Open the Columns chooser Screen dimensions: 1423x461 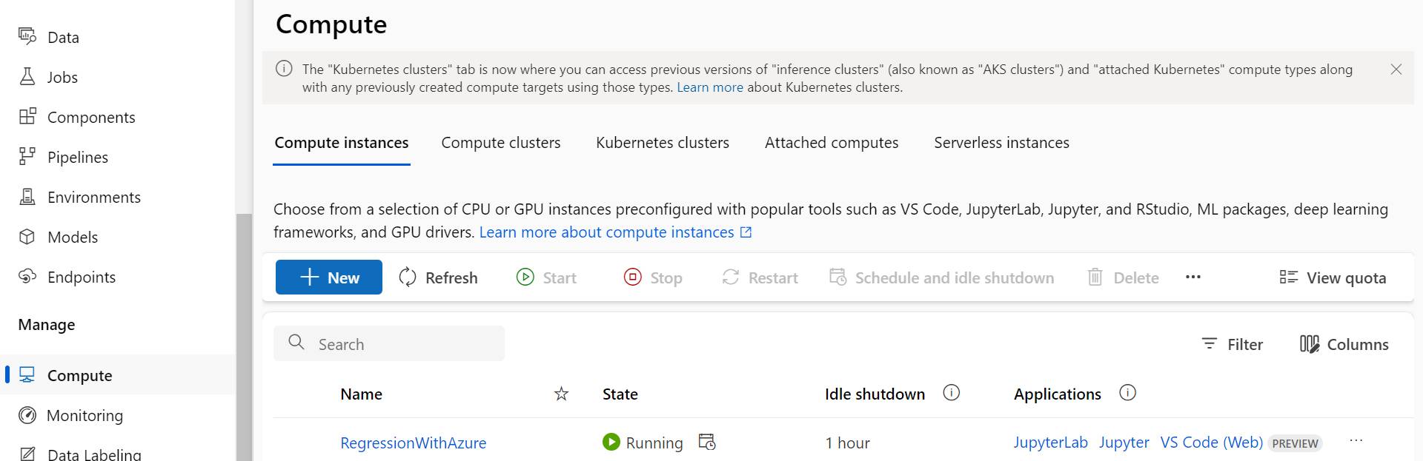[x=1344, y=344]
